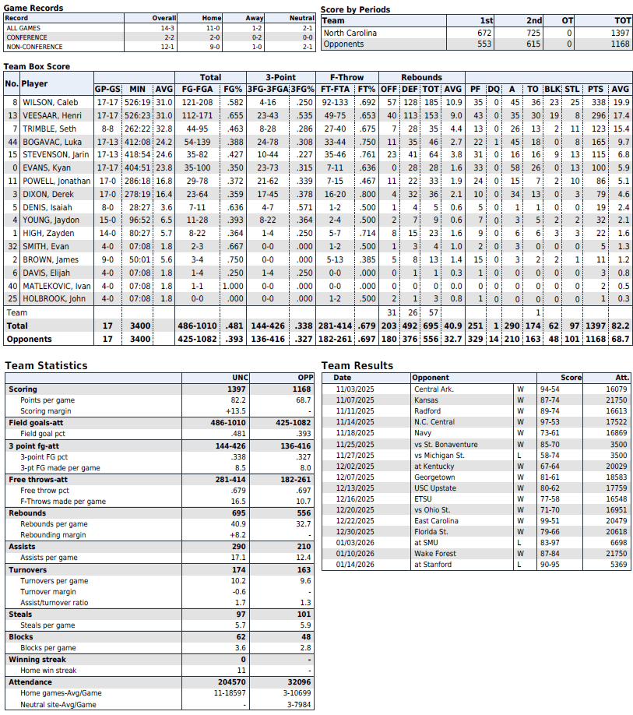Click the Kansas opponent in Team Results
The height and width of the screenshot is (715, 633).
427,400
